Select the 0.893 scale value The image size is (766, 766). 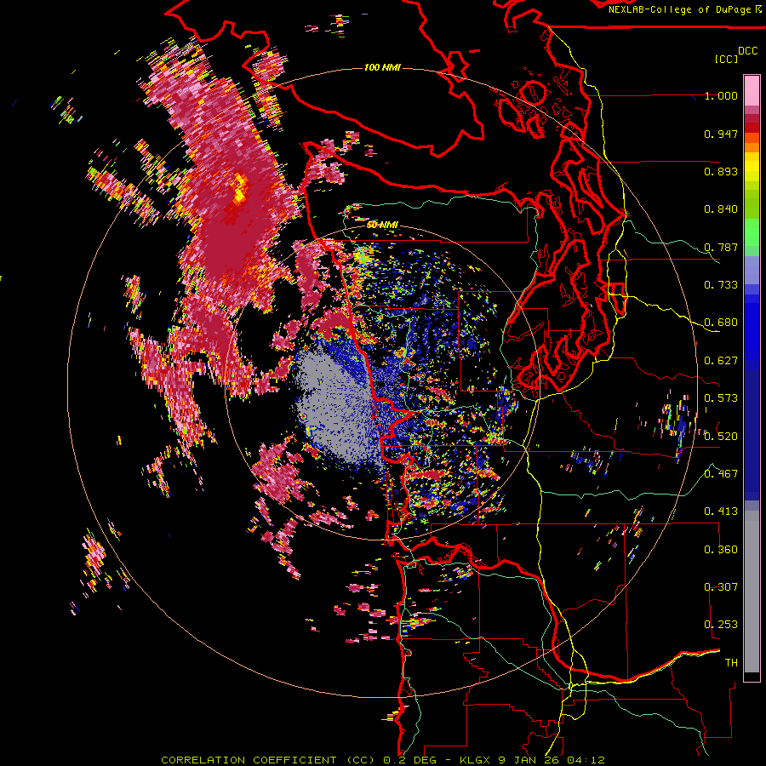pyautogui.click(x=721, y=171)
